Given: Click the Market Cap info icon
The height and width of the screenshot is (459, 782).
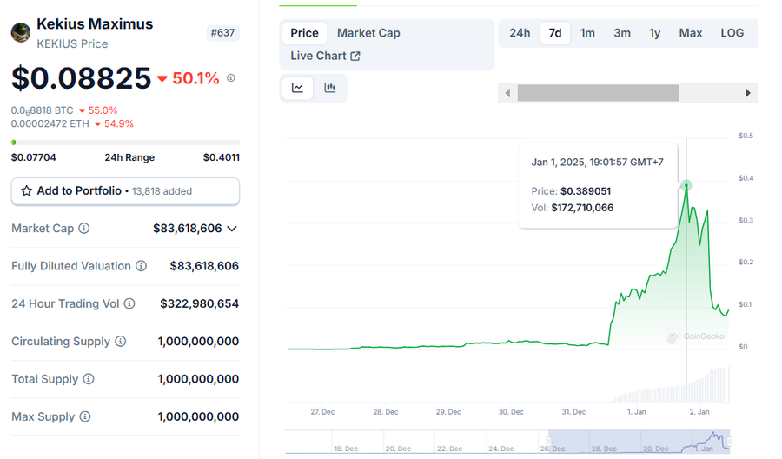Looking at the screenshot, I should 84,229.
